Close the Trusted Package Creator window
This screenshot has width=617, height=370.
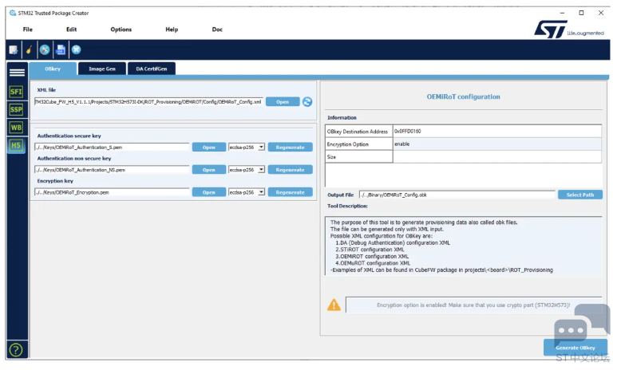[601, 13]
